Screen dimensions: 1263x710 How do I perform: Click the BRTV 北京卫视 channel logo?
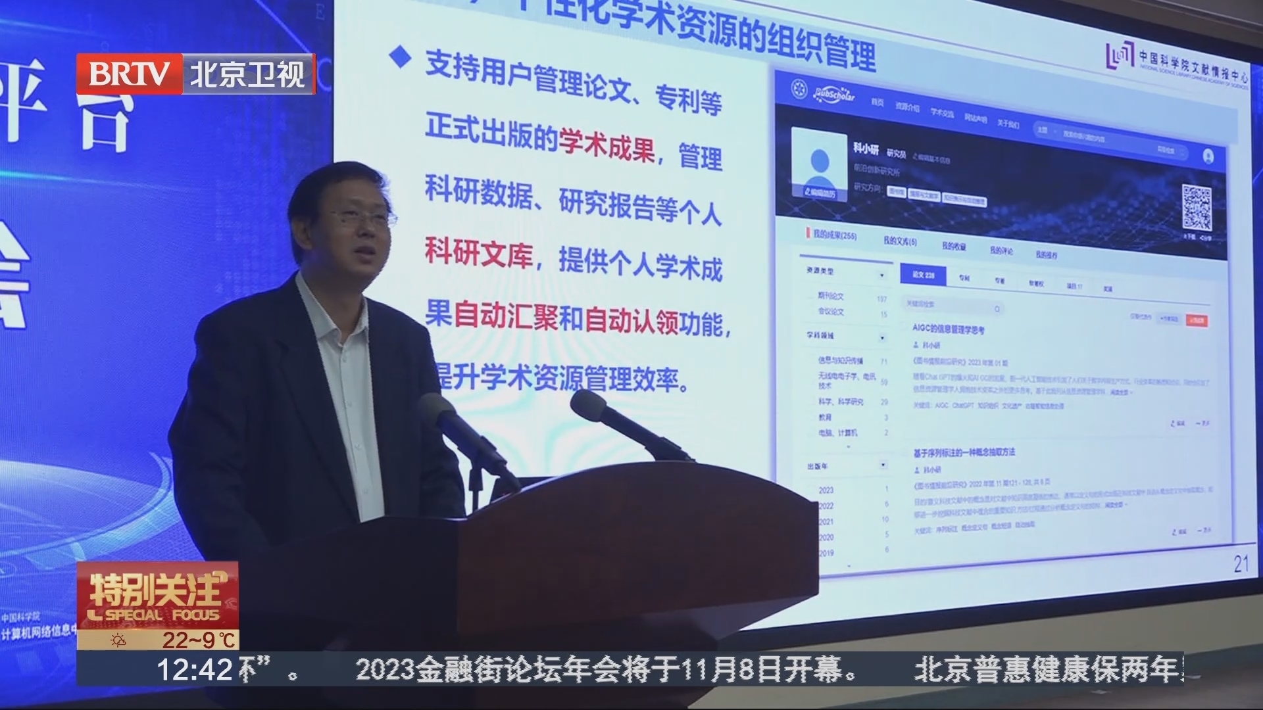pyautogui.click(x=196, y=74)
